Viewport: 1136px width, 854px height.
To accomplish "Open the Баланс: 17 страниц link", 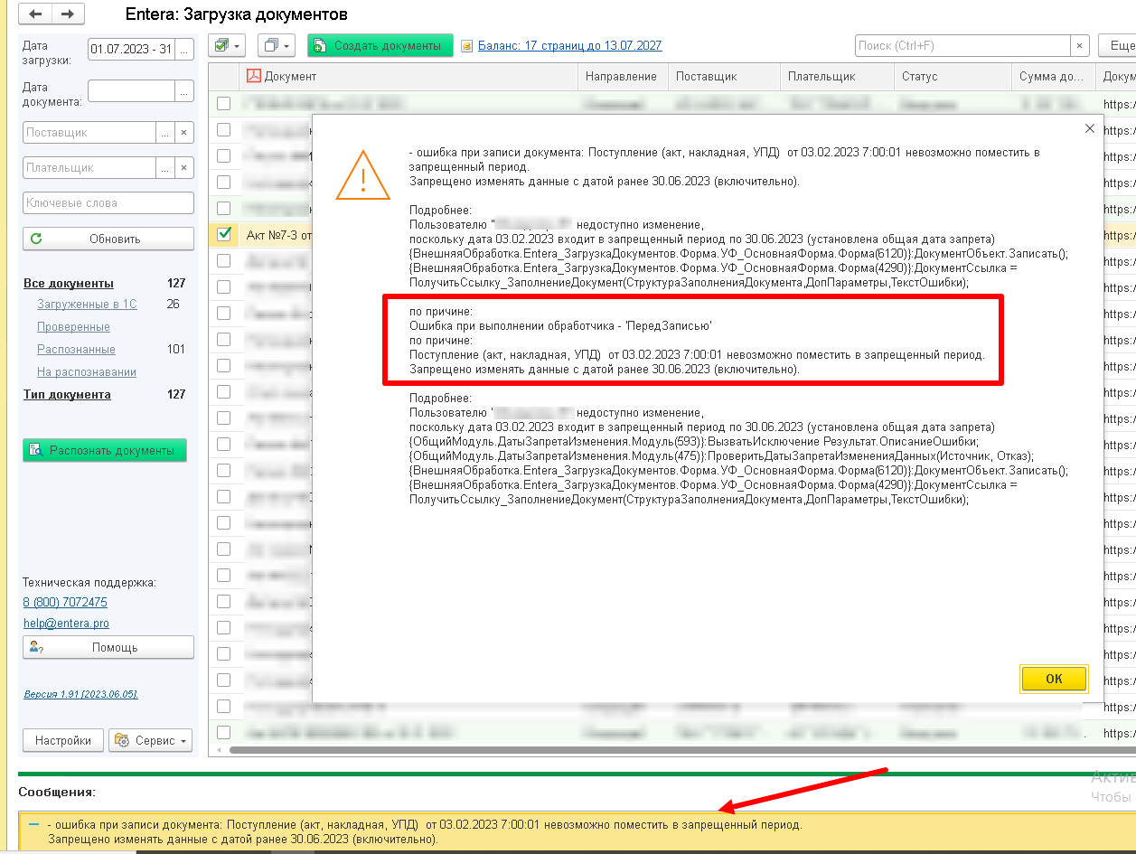I will click(x=569, y=45).
